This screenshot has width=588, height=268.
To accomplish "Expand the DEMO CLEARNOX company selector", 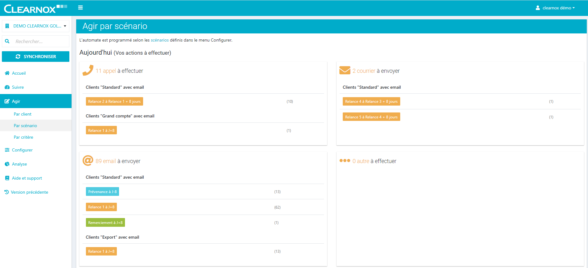I will pyautogui.click(x=36, y=26).
